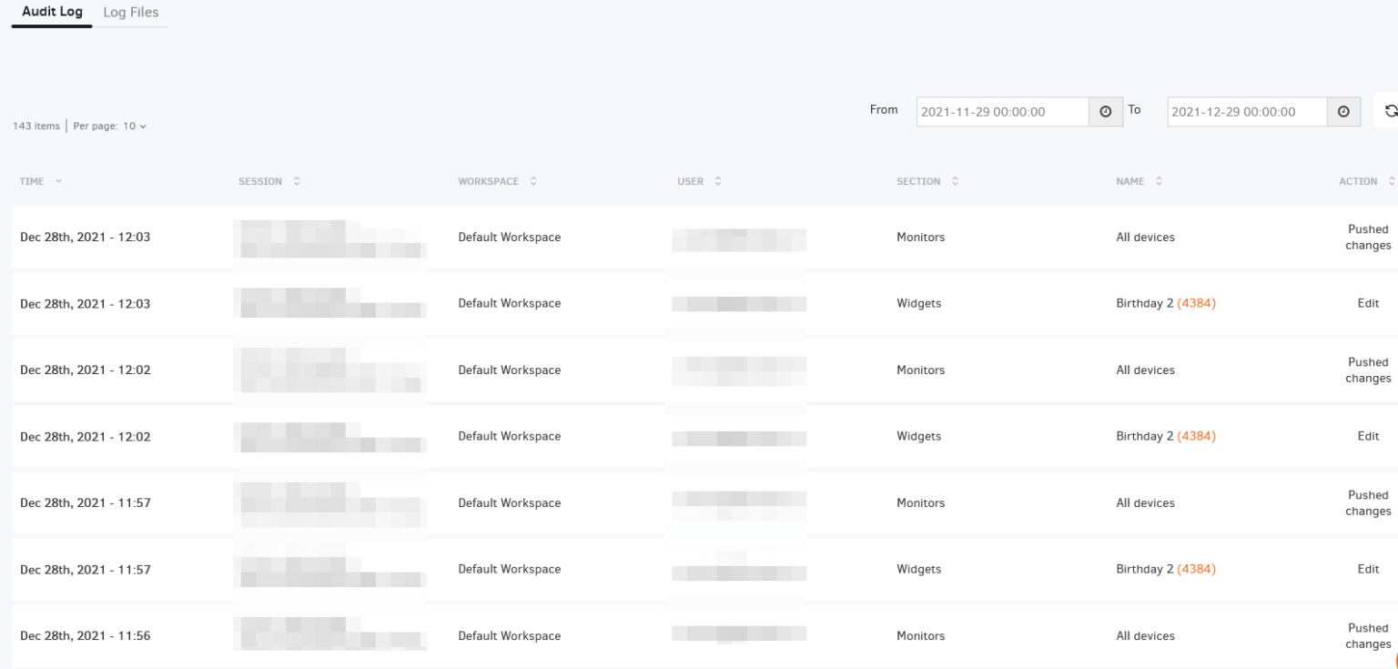Sort by the TIME column arrow

(59, 182)
